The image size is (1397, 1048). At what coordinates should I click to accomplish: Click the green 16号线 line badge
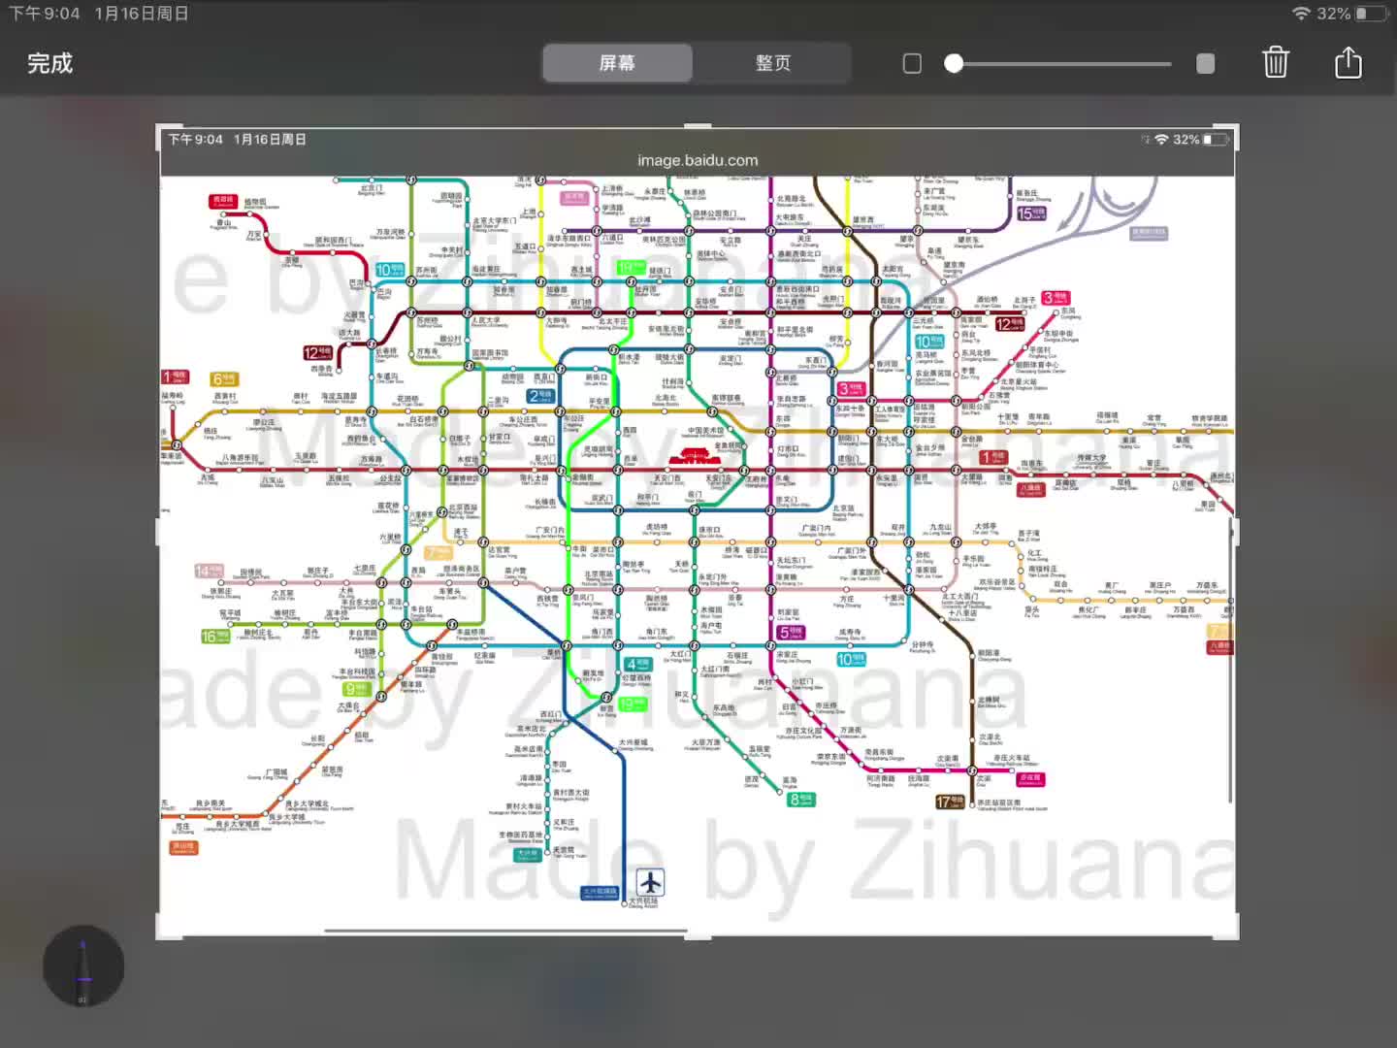(x=215, y=637)
